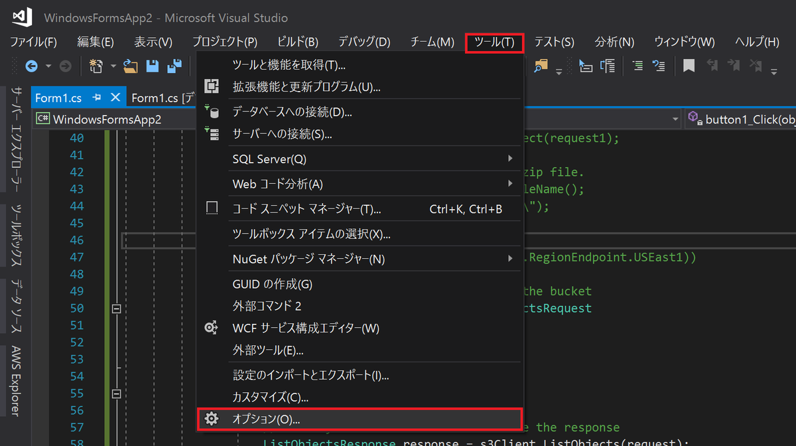The height and width of the screenshot is (446, 796).
Task: Open the middle class-selector dropdown arrow
Action: (x=676, y=119)
